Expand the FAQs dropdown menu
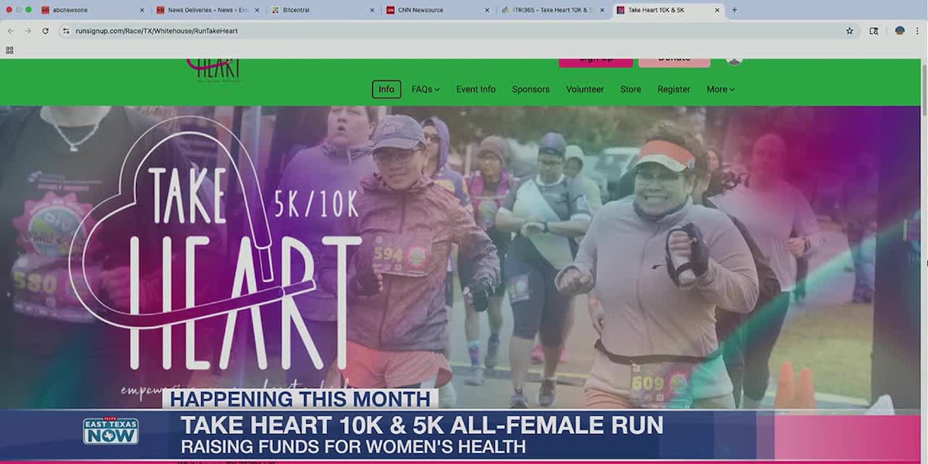This screenshot has height=464, width=928. (425, 90)
